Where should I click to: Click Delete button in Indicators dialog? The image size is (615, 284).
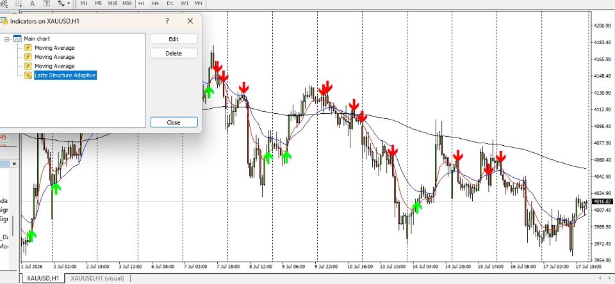(174, 53)
